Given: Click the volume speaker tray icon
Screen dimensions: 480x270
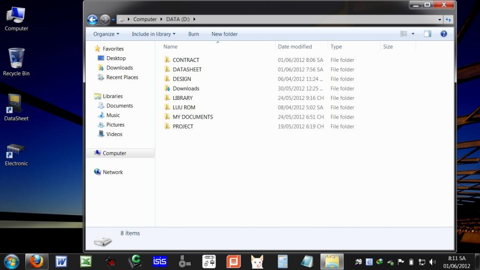Looking at the screenshot, I should (432, 262).
